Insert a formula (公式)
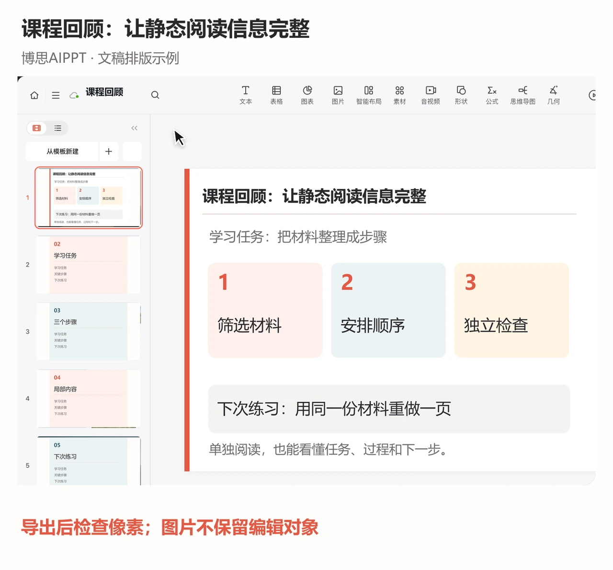Screen dimensions: 613x570 [492, 95]
